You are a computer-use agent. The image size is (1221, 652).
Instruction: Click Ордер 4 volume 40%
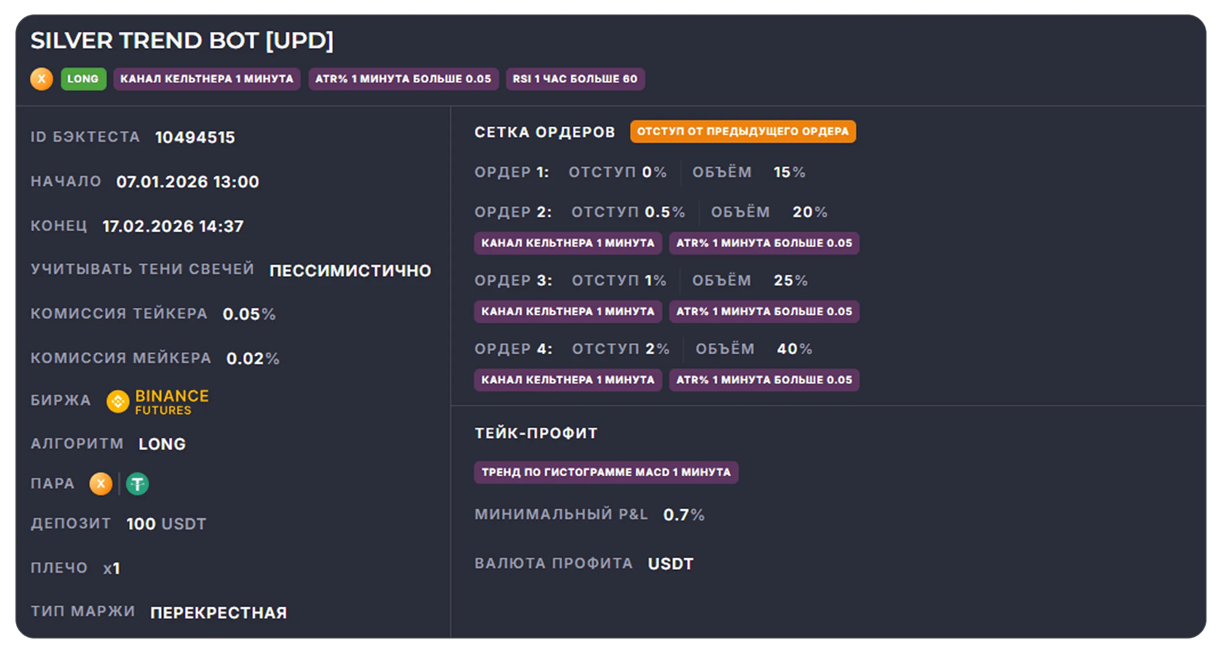[795, 349]
